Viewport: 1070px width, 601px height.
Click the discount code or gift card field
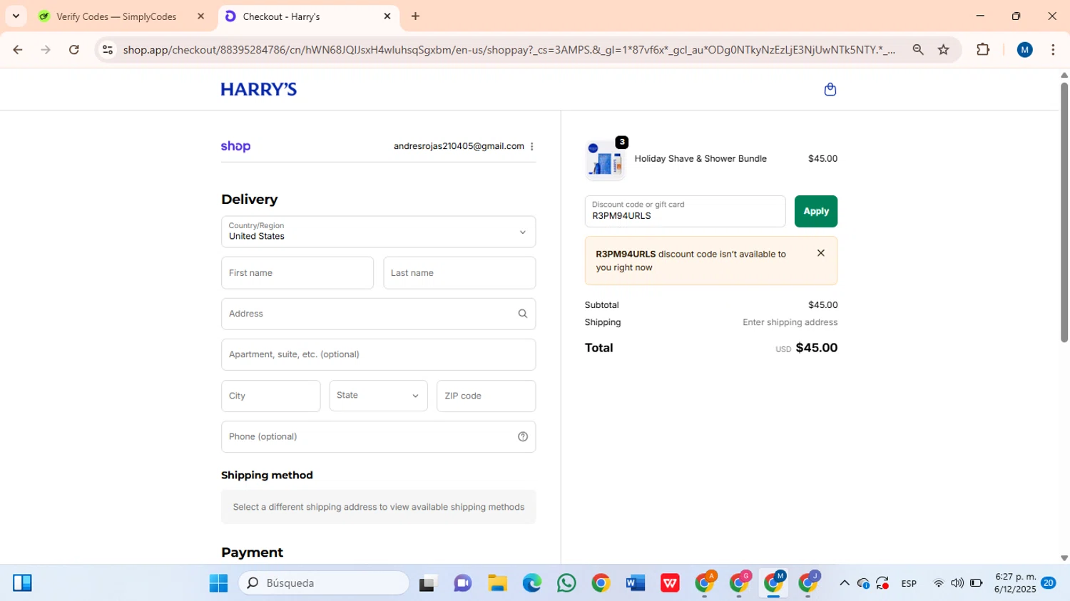click(x=685, y=211)
